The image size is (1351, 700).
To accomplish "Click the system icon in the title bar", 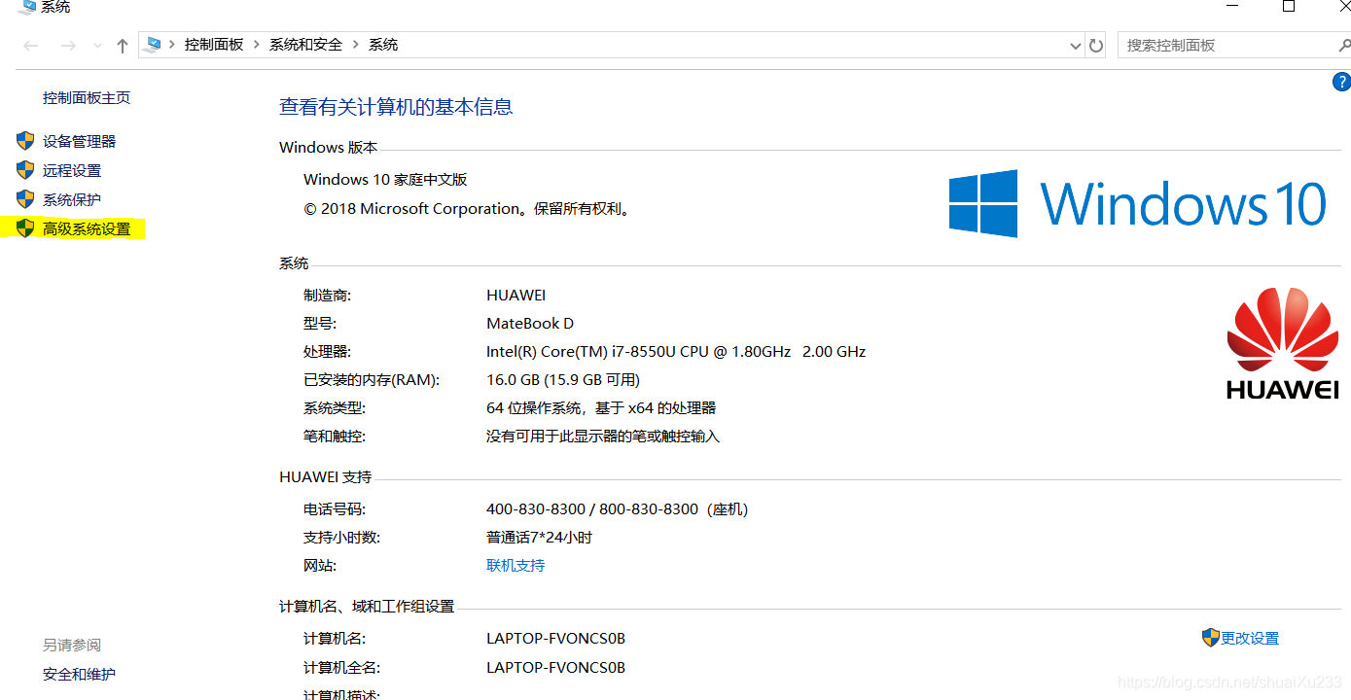I will 26,7.
